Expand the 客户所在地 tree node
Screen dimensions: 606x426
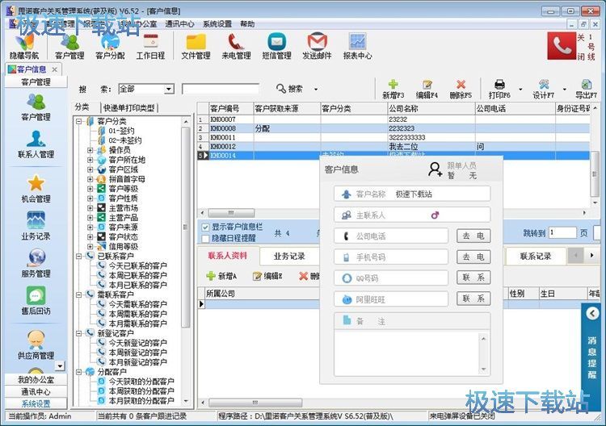90,160
